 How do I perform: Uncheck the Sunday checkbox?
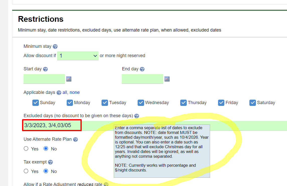[x=36, y=103]
